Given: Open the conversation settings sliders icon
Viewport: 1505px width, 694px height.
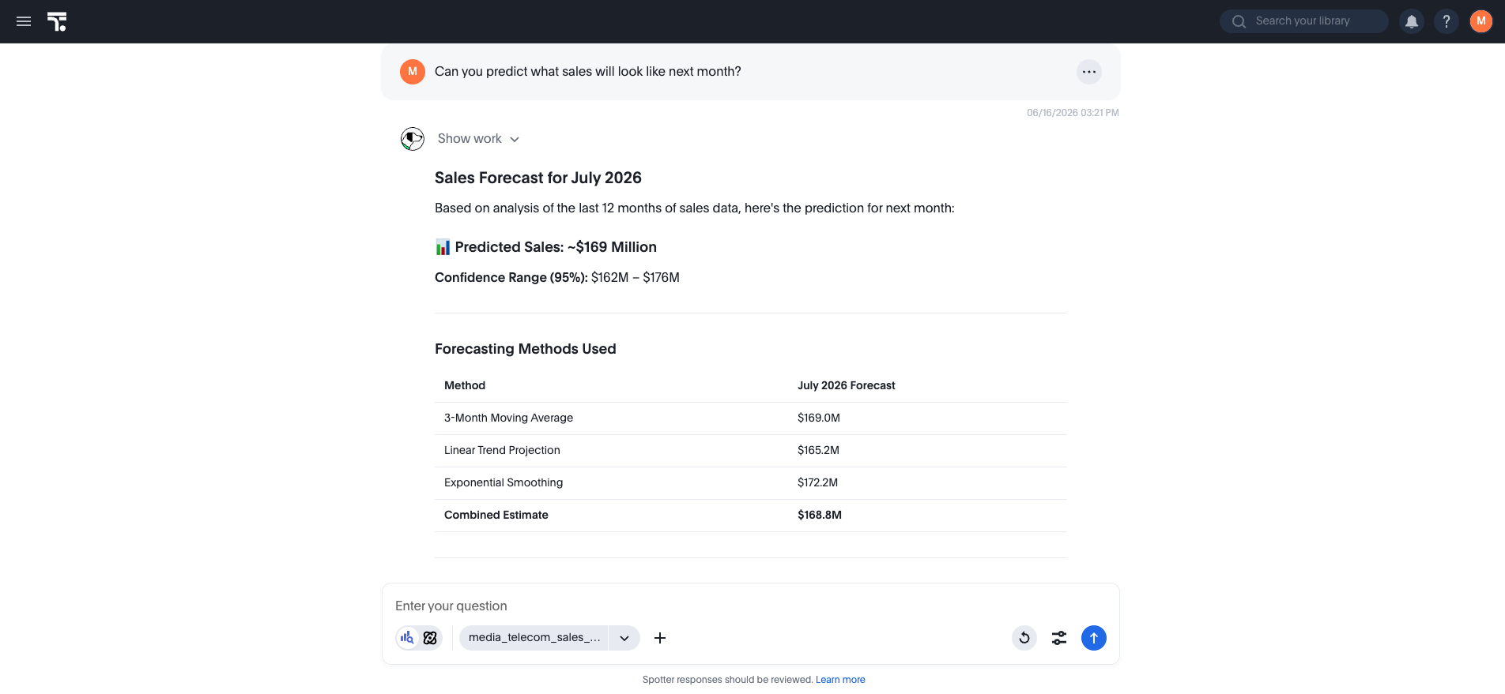Looking at the screenshot, I should pyautogui.click(x=1059, y=638).
